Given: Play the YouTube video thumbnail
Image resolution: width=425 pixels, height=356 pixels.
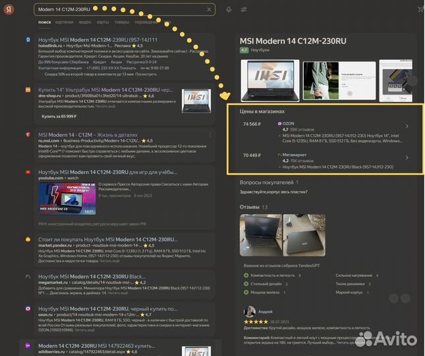Looking at the screenshot, I should click(x=67, y=198).
